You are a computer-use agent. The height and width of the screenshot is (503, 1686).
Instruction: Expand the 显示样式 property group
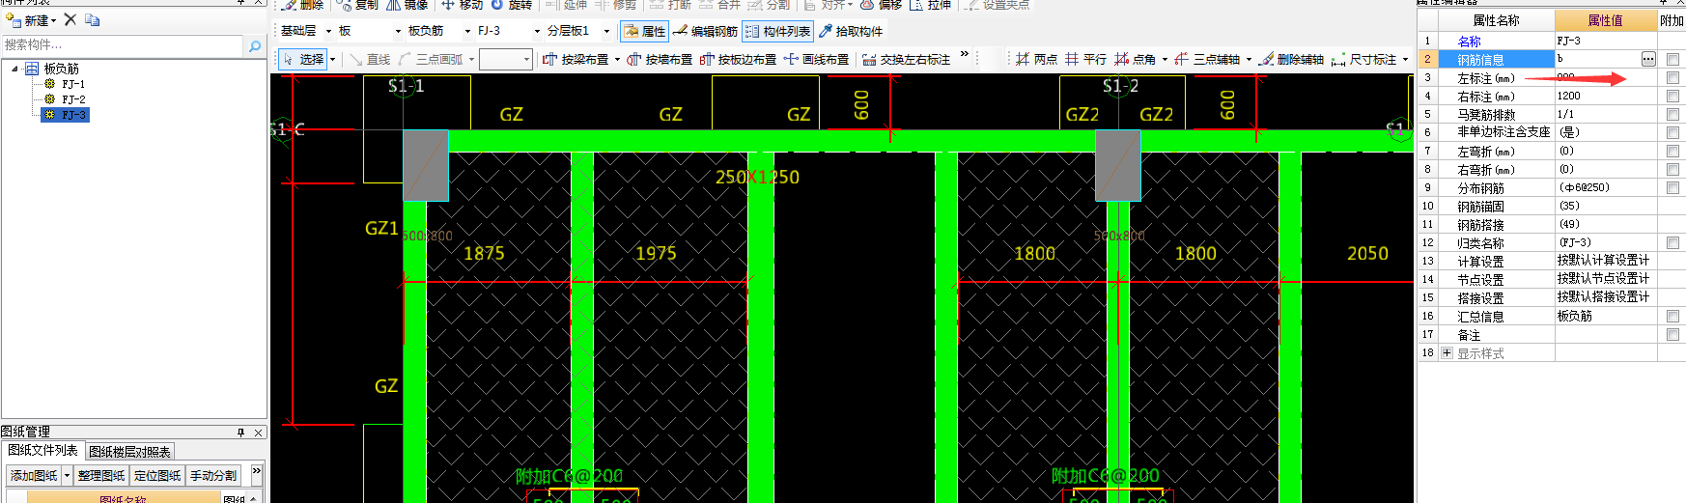[x=1447, y=353]
